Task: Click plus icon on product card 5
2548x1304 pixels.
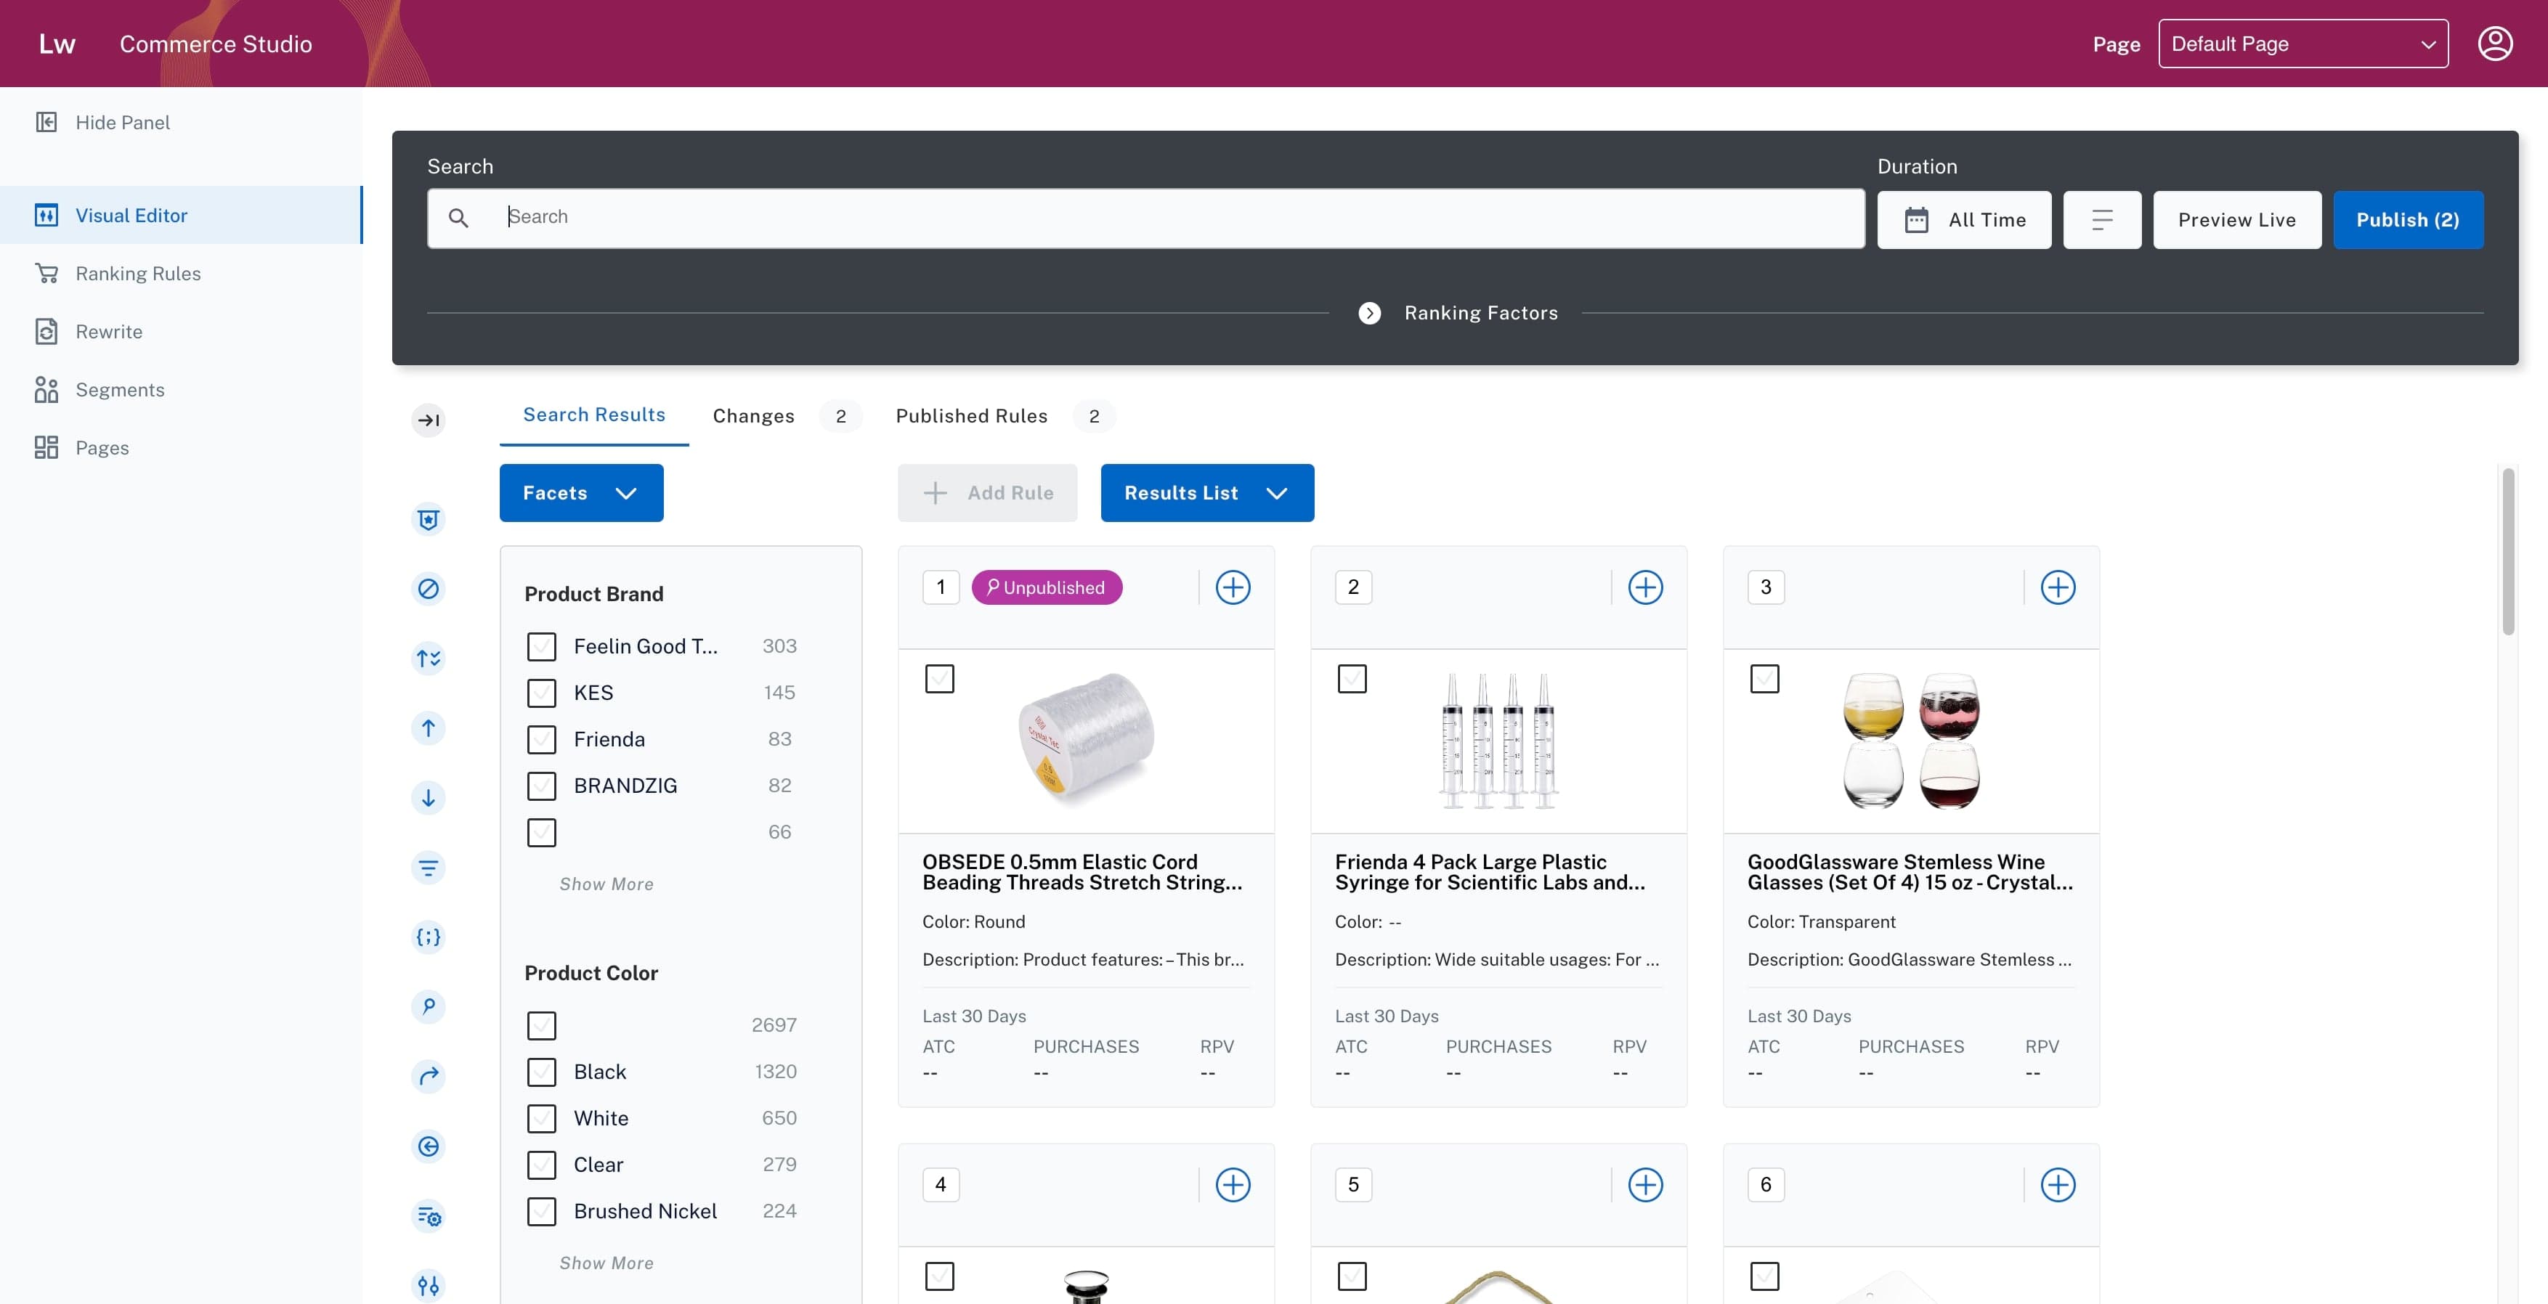Action: 1645,1184
